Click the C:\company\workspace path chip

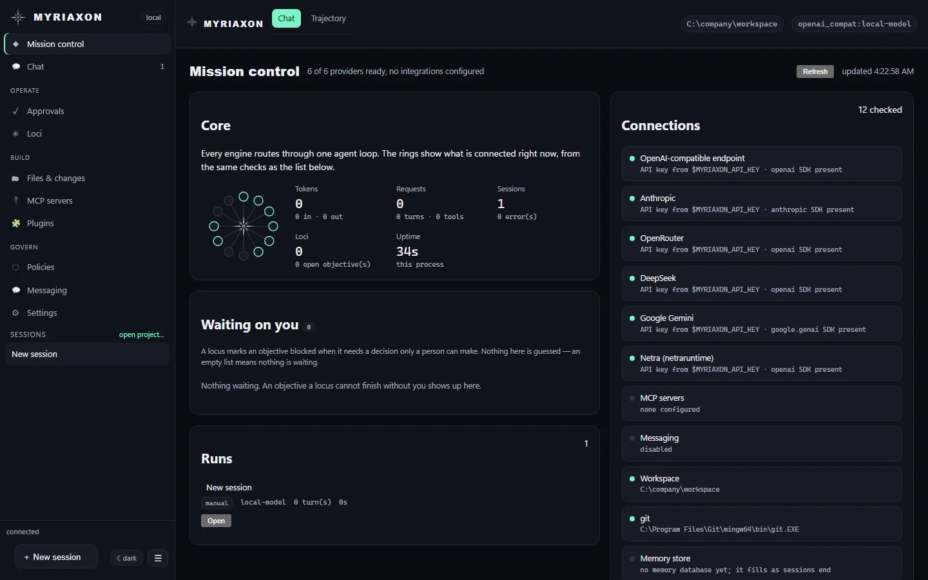731,24
